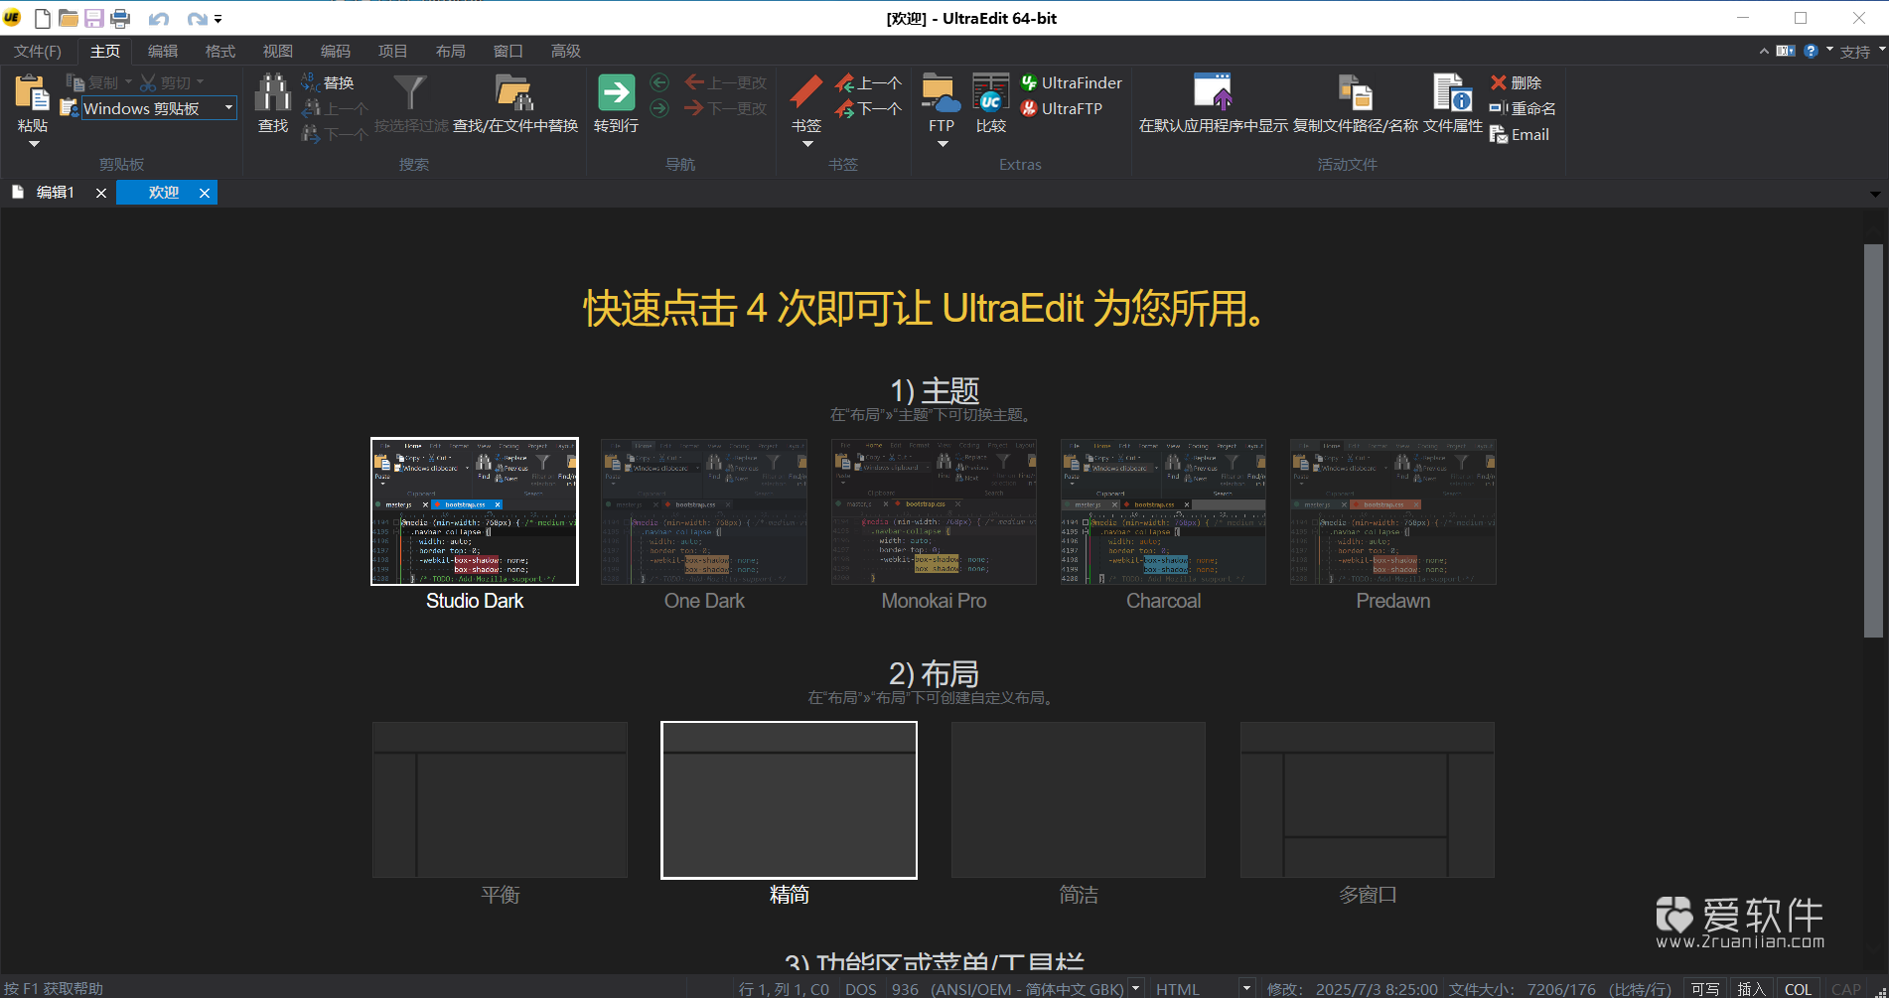Switch to the 格式 ribbon tab
1889x998 pixels.
[x=220, y=52]
